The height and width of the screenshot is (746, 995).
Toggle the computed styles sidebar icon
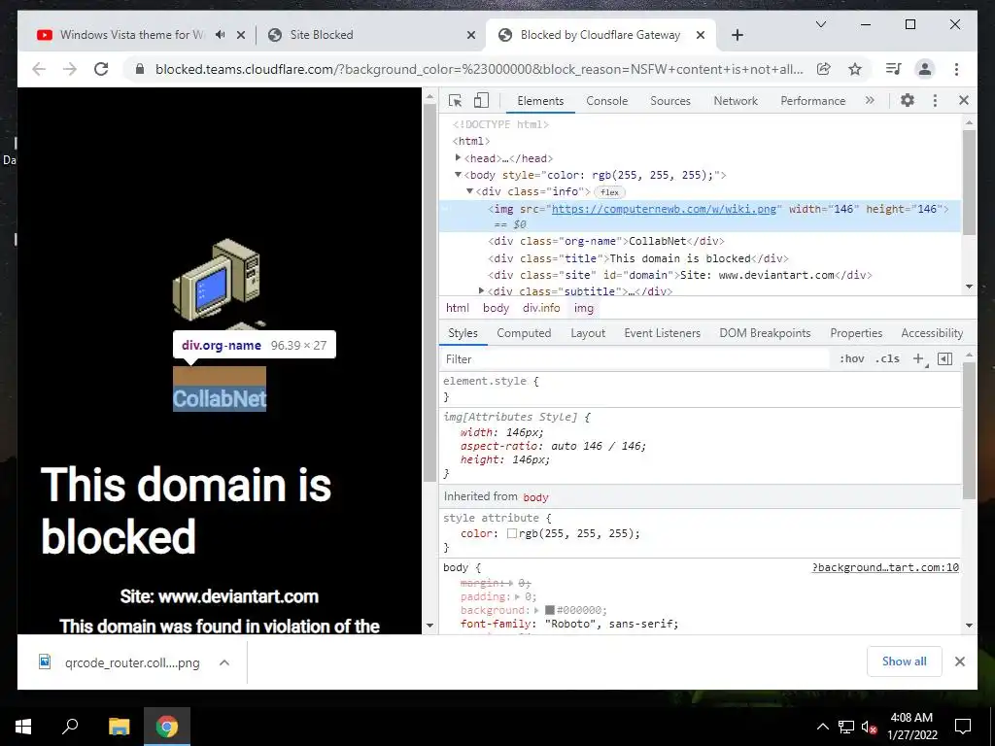[944, 359]
